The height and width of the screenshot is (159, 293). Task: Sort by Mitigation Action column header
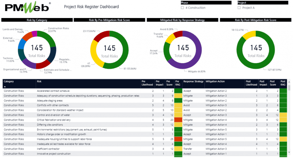point(215,82)
